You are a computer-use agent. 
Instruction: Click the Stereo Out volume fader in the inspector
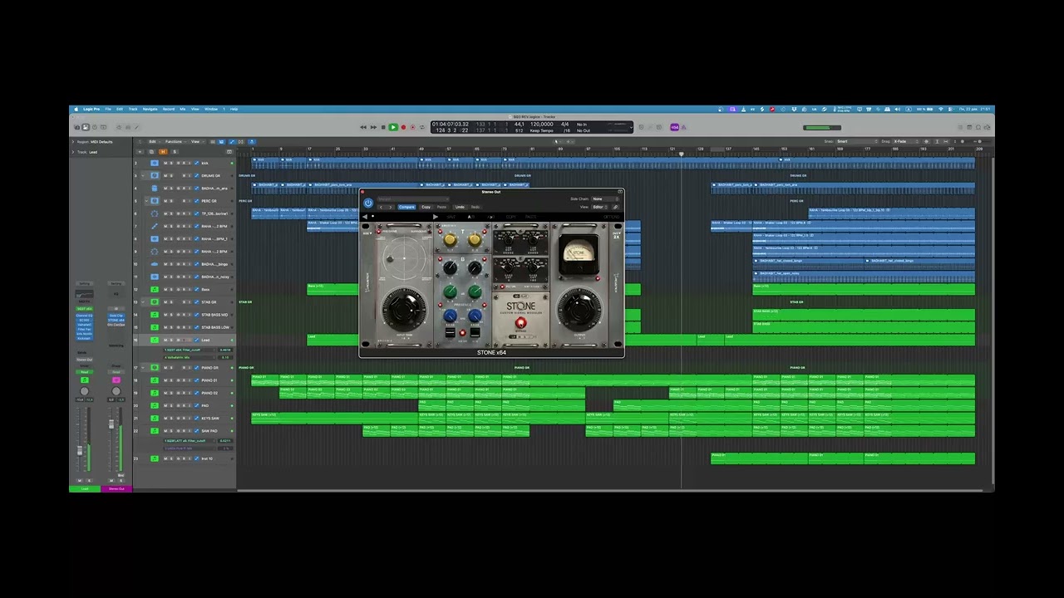111,424
